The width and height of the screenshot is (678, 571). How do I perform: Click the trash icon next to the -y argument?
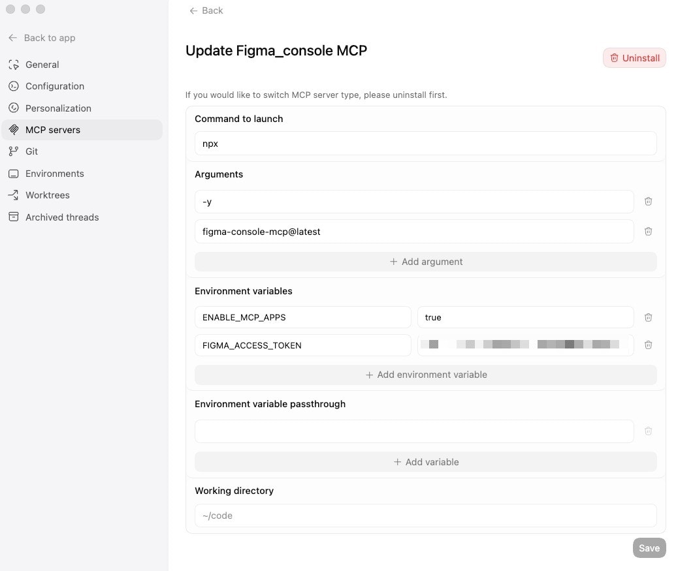tap(648, 202)
